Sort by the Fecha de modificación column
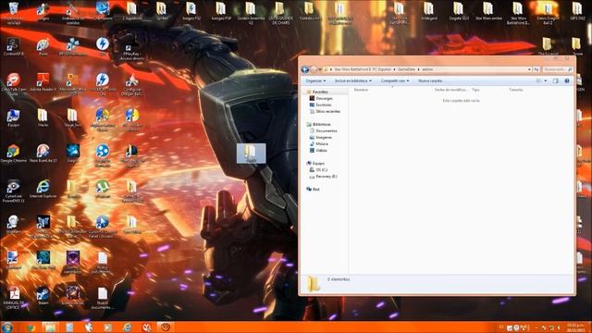Image resolution: width=592 pixels, height=333 pixels. (450, 90)
